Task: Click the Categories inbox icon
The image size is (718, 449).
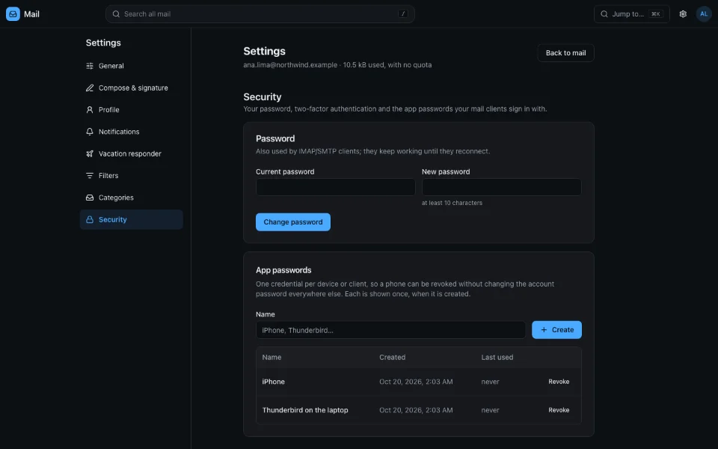Action: (x=90, y=198)
